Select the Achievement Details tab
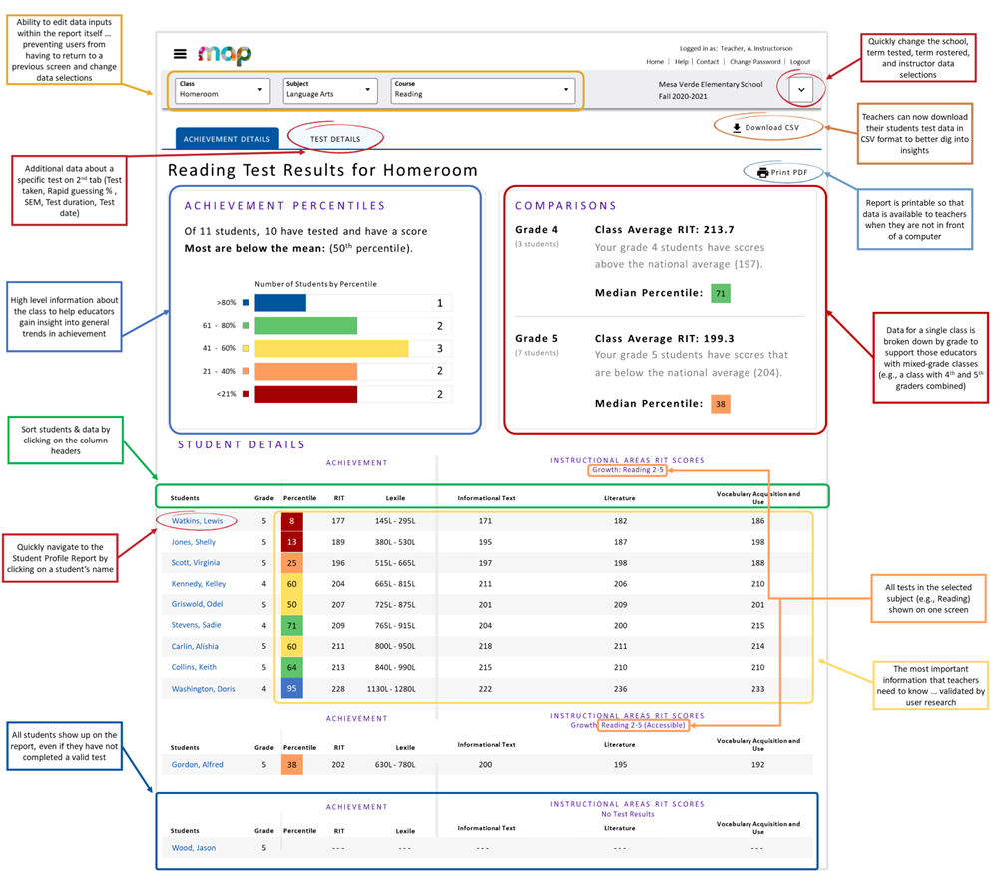 [228, 138]
